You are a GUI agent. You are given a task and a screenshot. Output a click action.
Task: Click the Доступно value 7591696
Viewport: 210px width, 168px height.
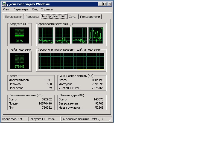[98, 84]
